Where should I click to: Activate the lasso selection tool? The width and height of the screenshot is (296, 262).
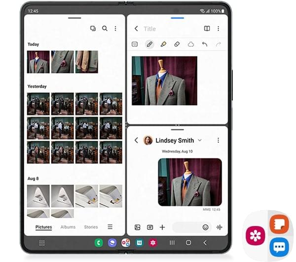[190, 44]
